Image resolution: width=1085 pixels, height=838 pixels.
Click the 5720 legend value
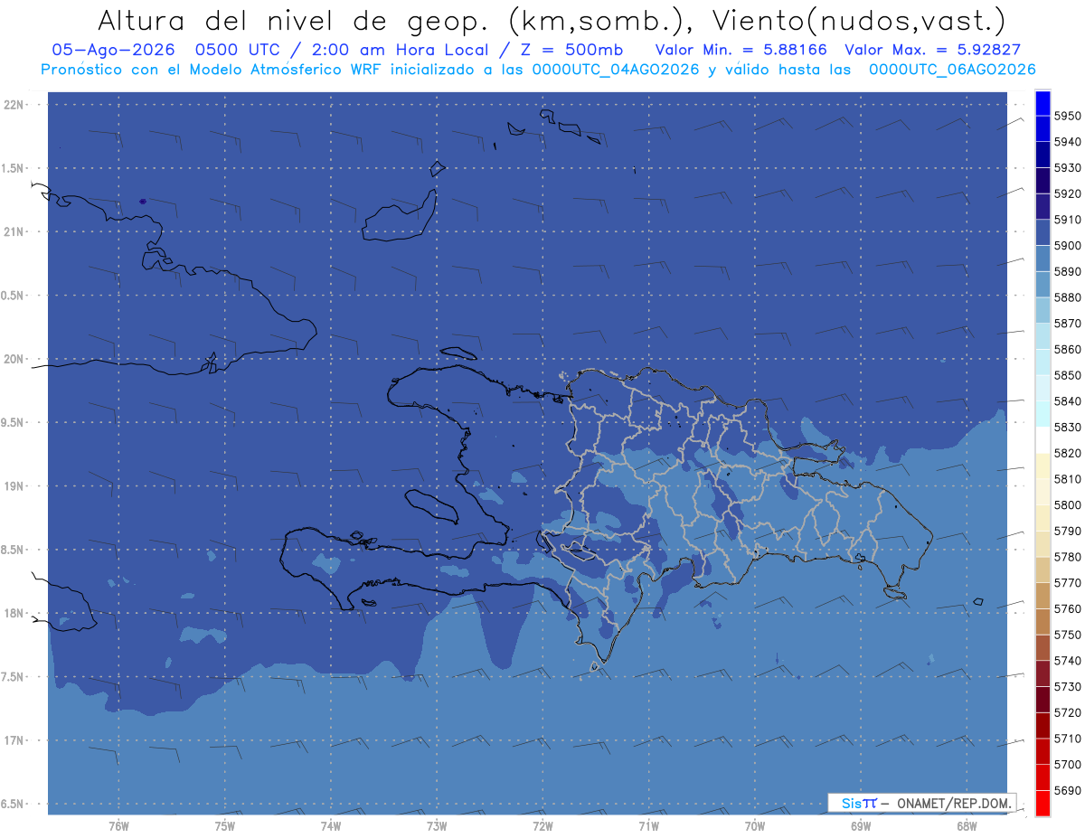[x=1068, y=712]
